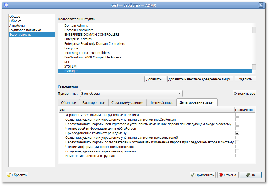Tick 'Чтение информации о всех пользователях' checkbox
Screen dimensions: 269x186
click(237, 147)
